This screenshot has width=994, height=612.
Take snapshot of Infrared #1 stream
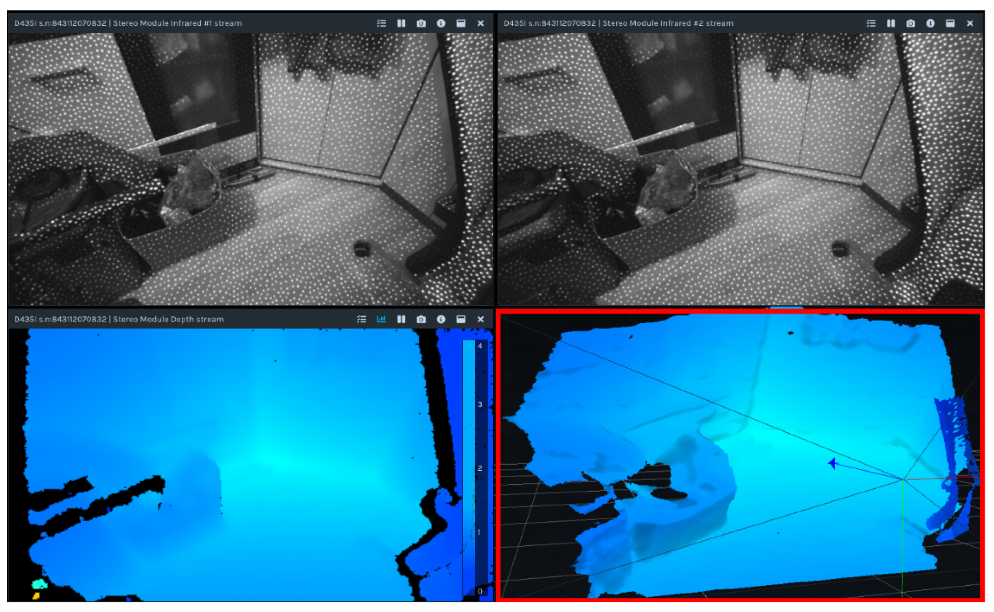[x=421, y=23]
